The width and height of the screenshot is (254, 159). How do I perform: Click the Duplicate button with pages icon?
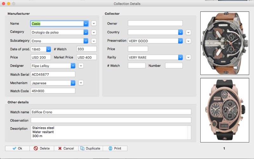90,148
